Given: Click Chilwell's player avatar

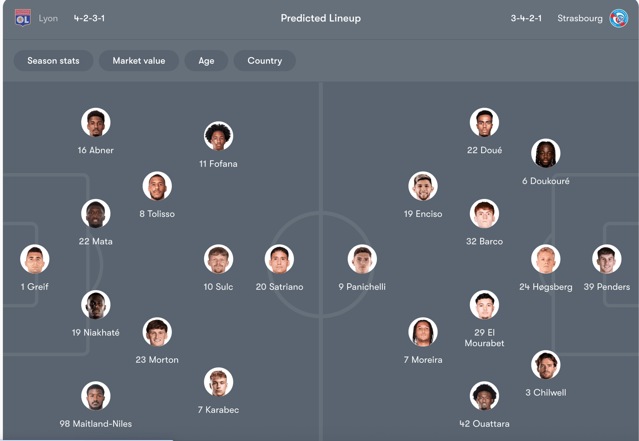Looking at the screenshot, I should coord(546,365).
